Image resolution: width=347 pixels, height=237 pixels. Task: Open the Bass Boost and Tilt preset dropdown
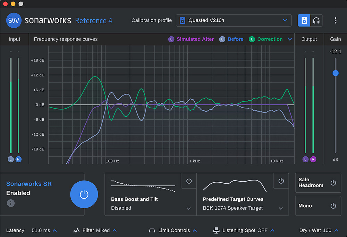click(x=188, y=208)
